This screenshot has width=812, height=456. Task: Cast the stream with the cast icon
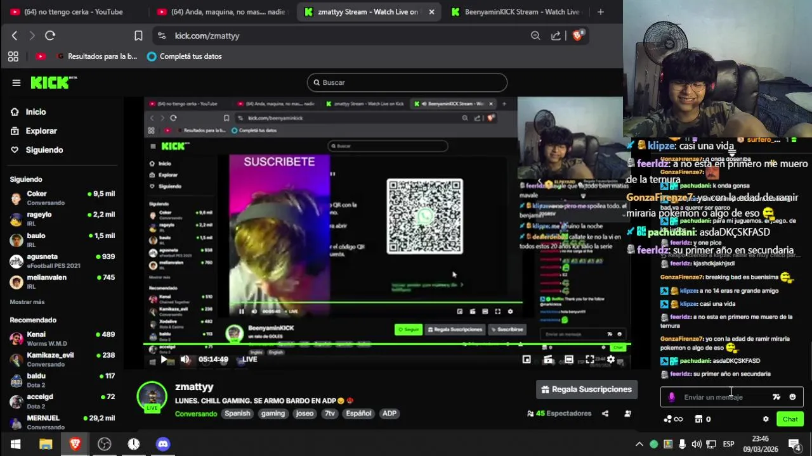[548, 359]
